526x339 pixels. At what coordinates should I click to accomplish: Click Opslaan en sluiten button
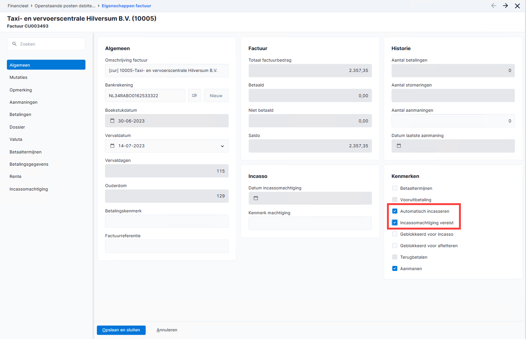(x=121, y=330)
